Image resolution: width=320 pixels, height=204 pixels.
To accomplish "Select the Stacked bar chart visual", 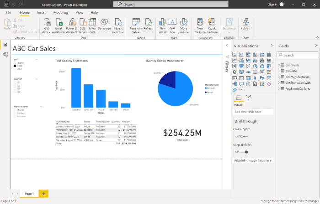I will tap(235, 55).
